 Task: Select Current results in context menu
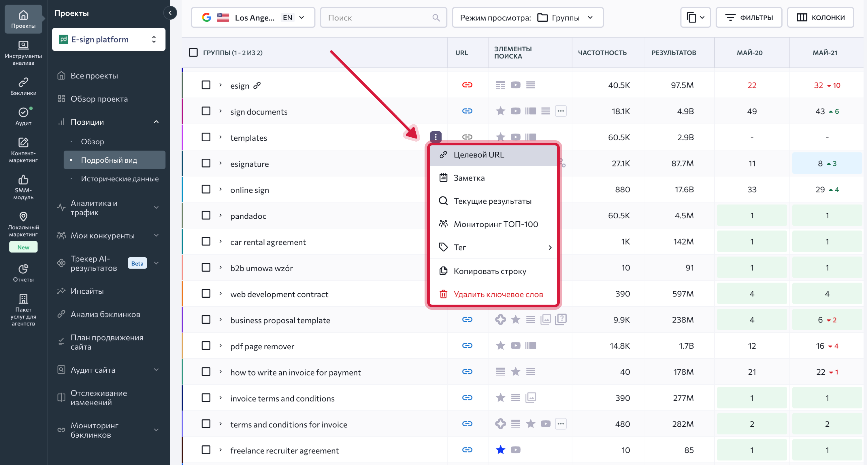[x=493, y=201]
